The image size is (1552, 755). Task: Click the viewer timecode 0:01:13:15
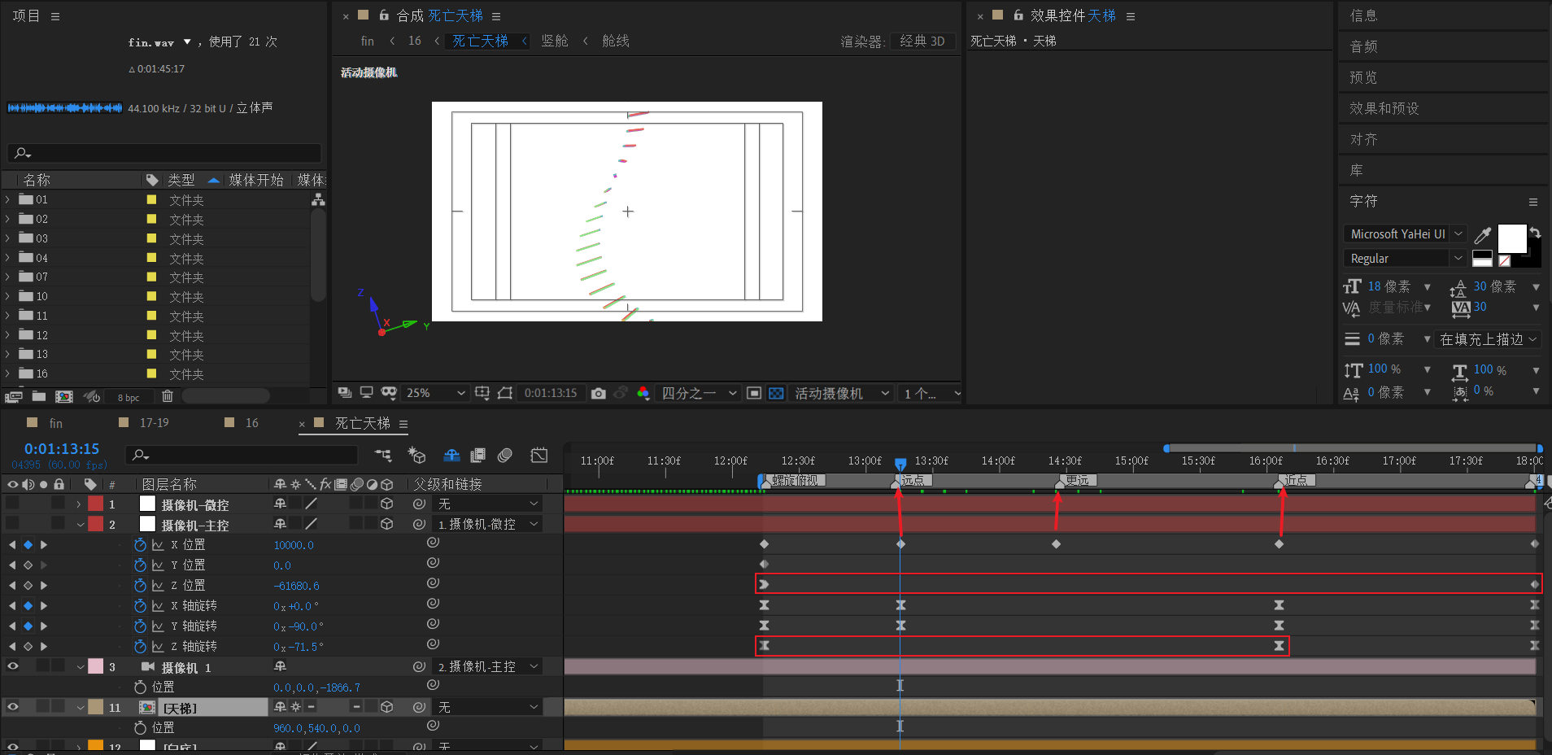551,393
